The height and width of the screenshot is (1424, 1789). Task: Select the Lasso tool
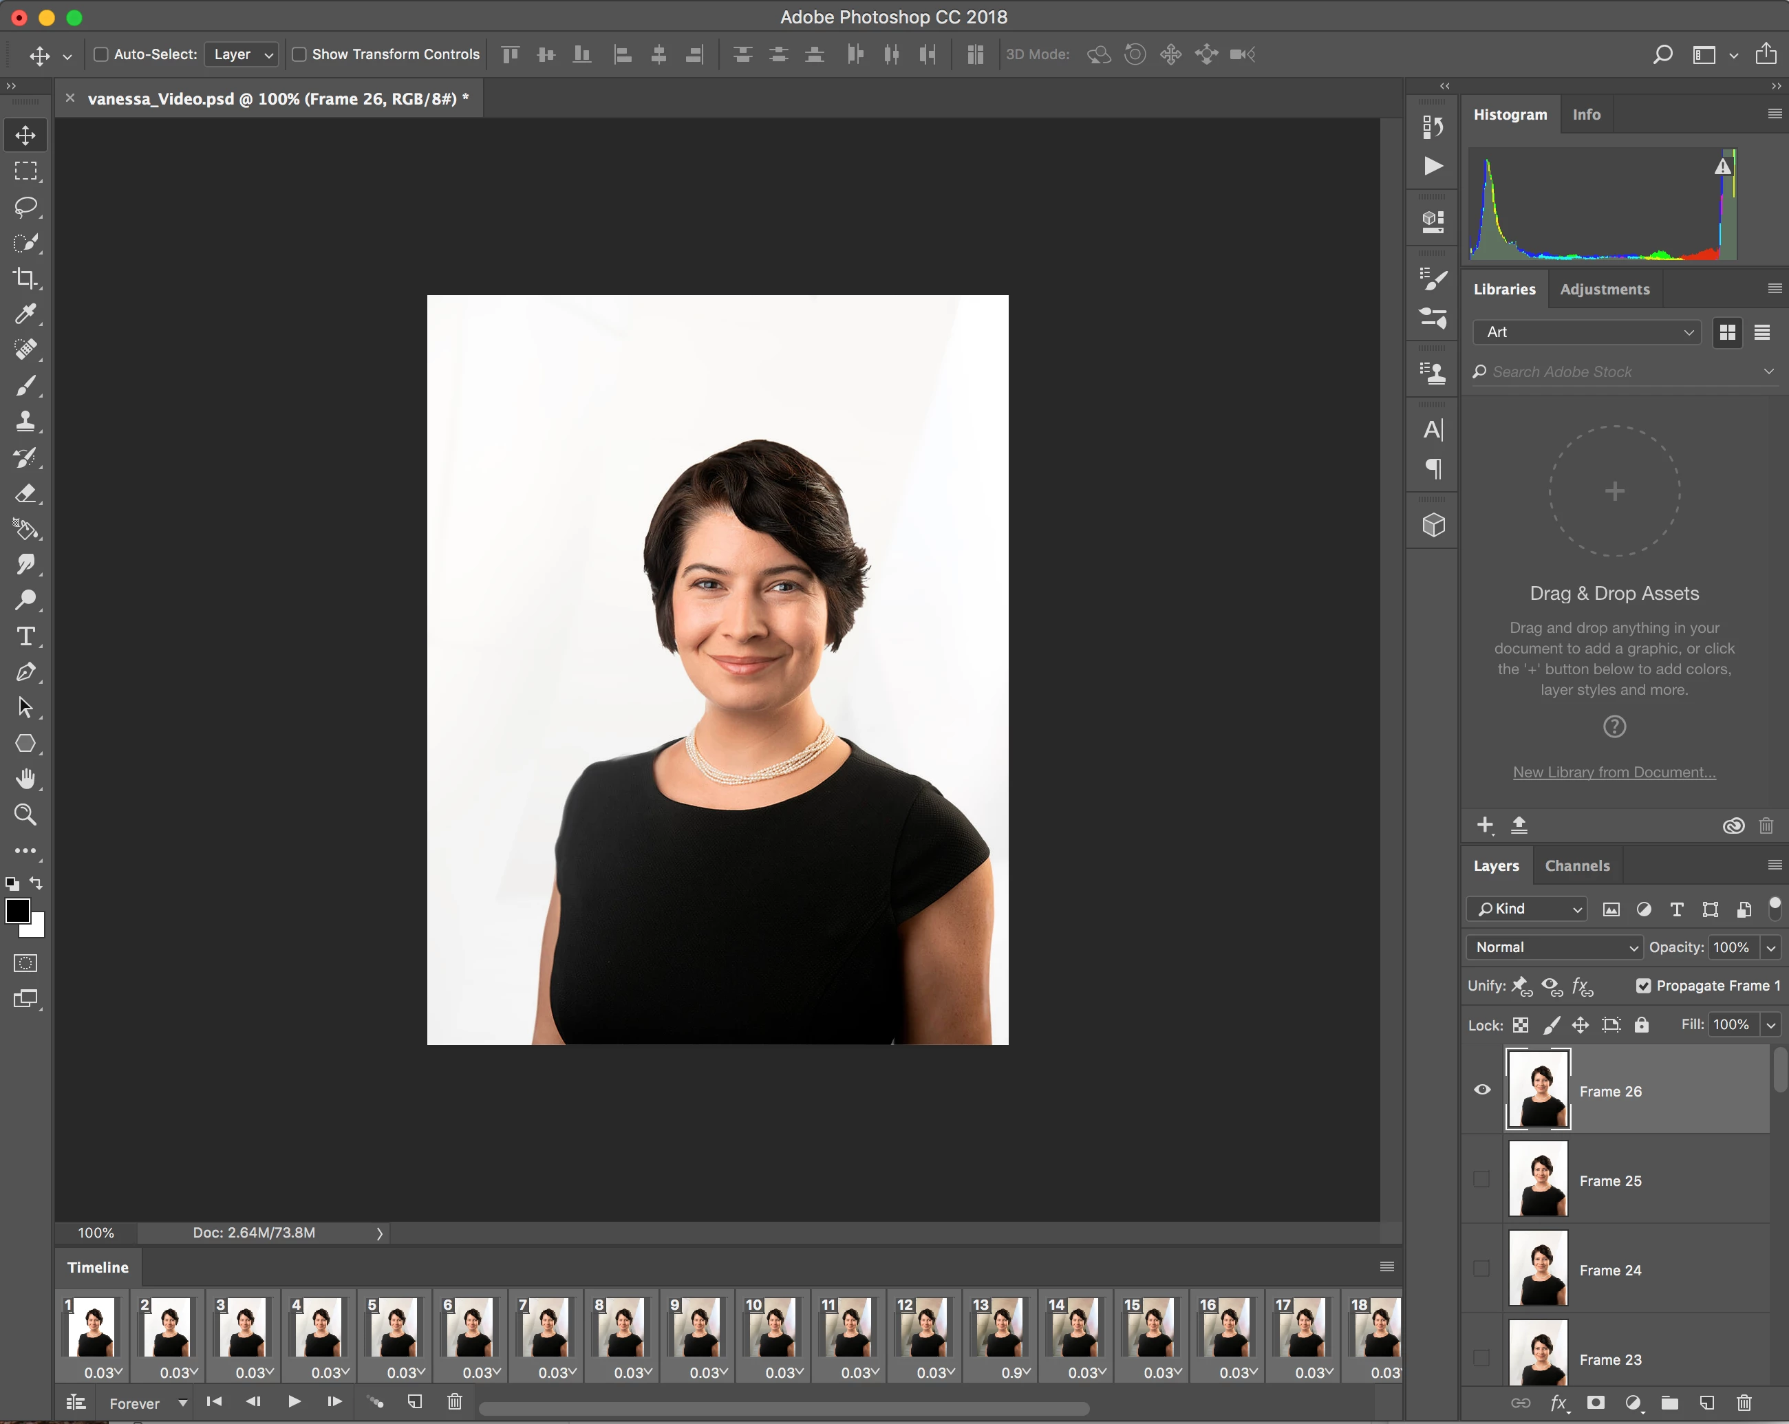(x=25, y=206)
